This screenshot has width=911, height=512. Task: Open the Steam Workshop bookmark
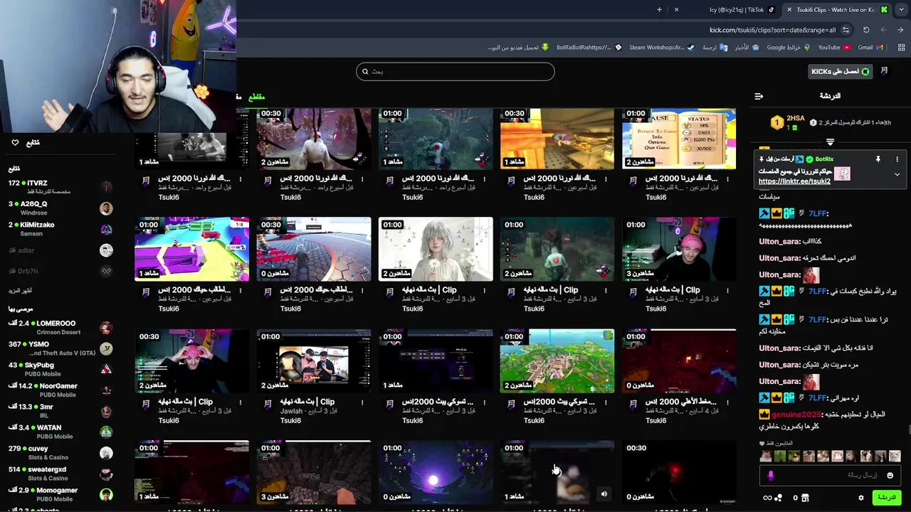tap(661, 48)
